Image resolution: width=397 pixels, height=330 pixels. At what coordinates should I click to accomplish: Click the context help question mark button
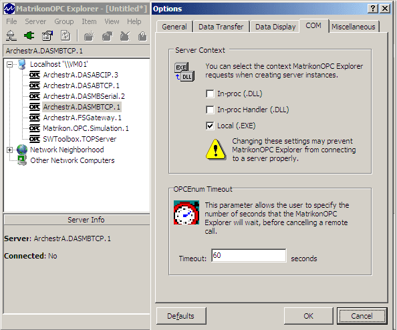tap(373, 9)
